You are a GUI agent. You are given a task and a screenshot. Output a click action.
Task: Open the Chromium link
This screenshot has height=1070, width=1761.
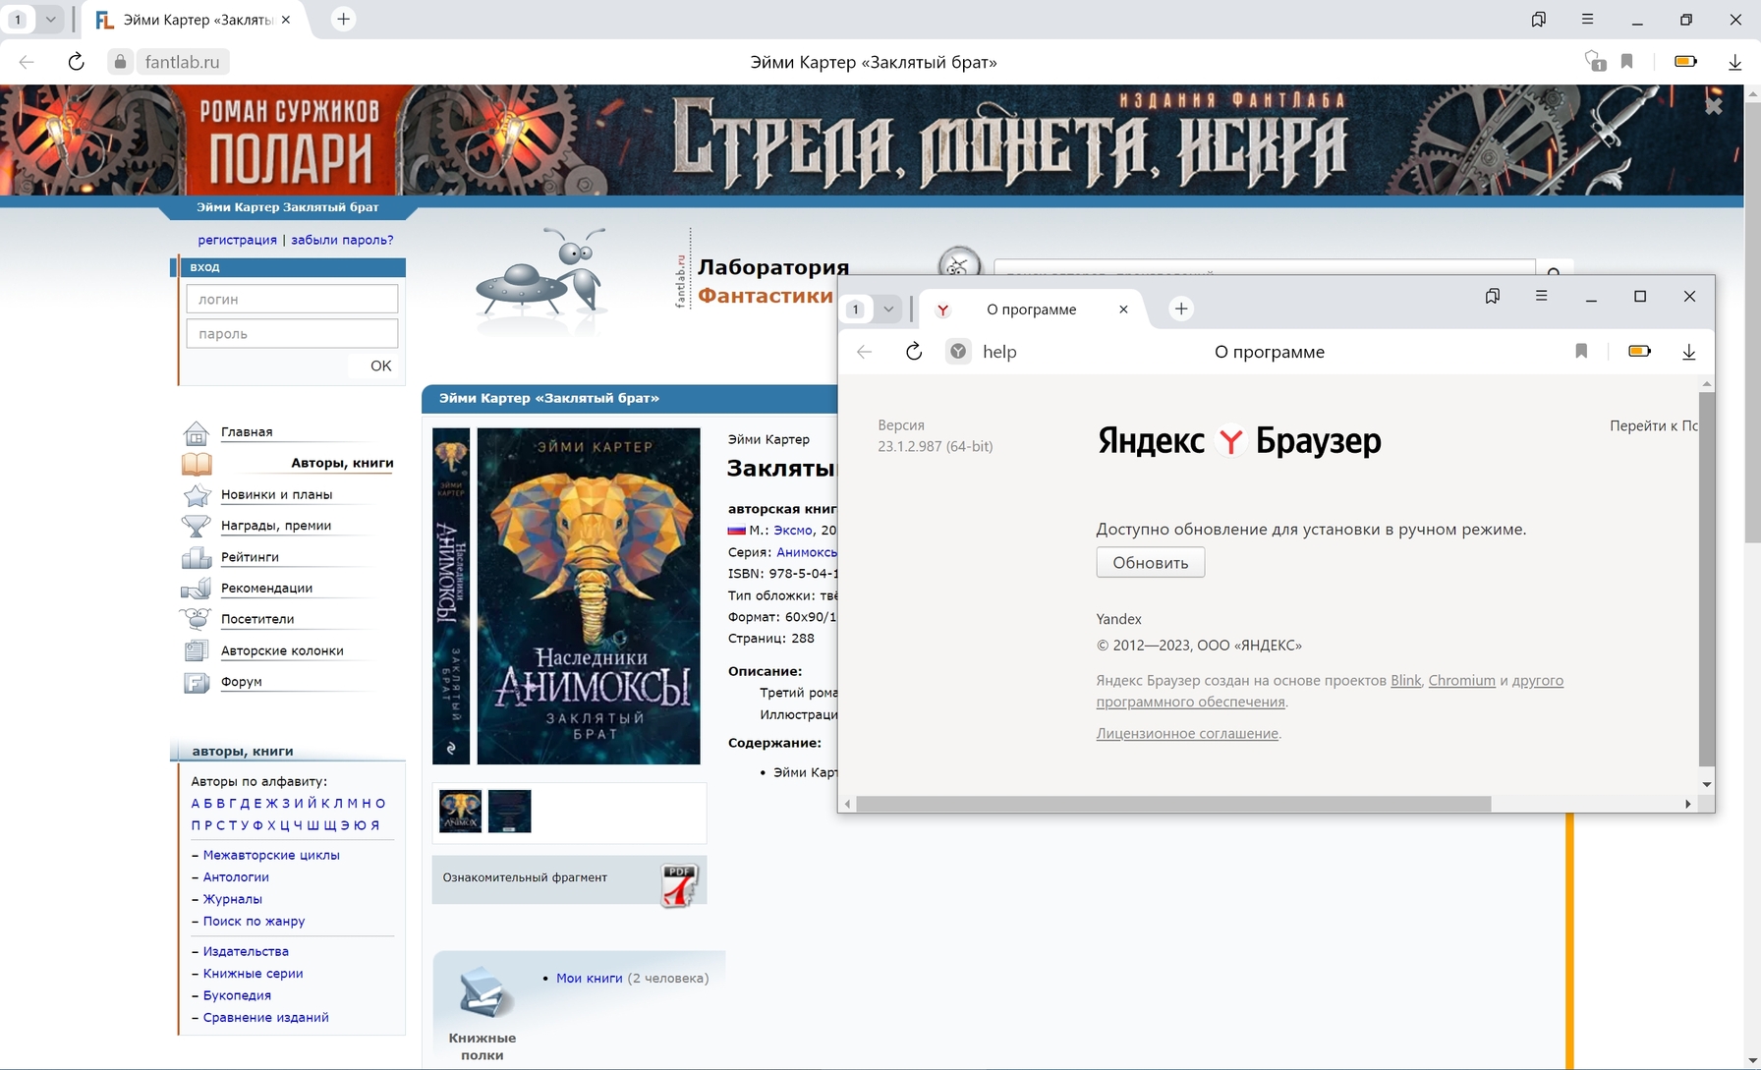point(1461,680)
